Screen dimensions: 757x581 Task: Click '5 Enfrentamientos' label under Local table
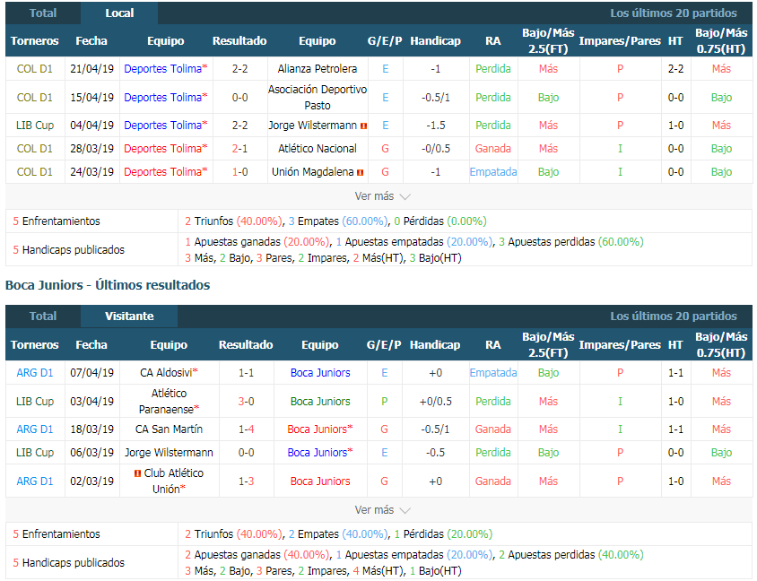tap(57, 221)
